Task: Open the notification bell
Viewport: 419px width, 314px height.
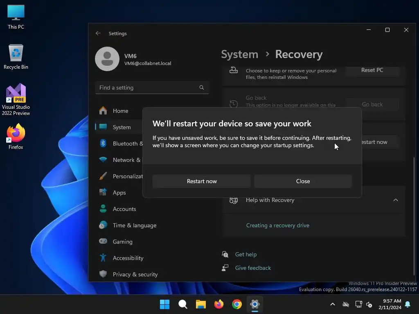Action: pos(408,304)
